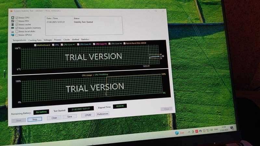Enable the Stress local disks checkbox
Viewport: 260px width, 146px height.
17,32
